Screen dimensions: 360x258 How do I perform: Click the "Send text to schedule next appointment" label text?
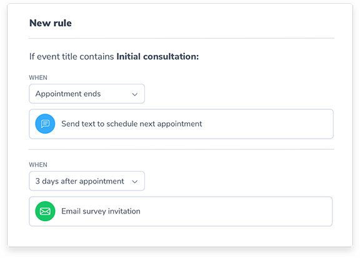coord(132,124)
